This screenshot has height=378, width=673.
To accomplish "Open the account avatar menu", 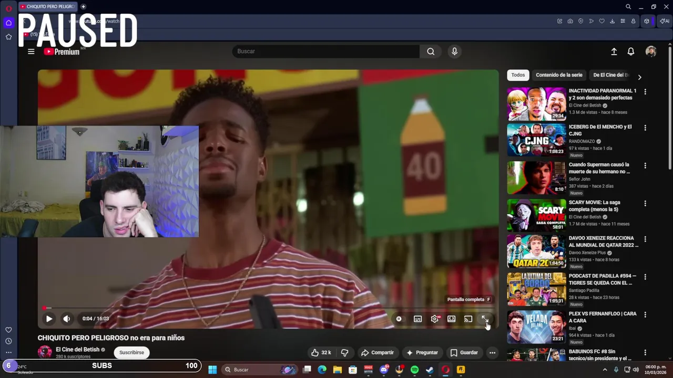I will [651, 51].
